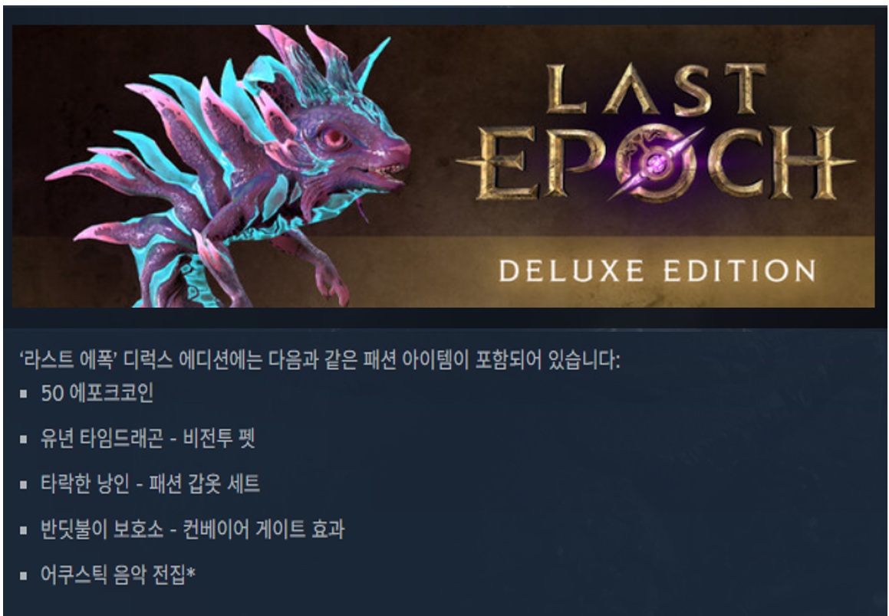Viewport: 889px width, 616px height.
Task: Click the purple dragon pet artwork
Action: coord(229,166)
